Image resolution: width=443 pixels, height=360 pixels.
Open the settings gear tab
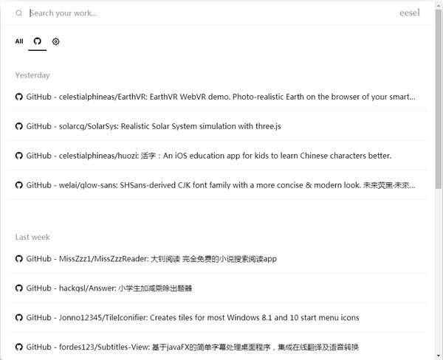[x=56, y=41]
